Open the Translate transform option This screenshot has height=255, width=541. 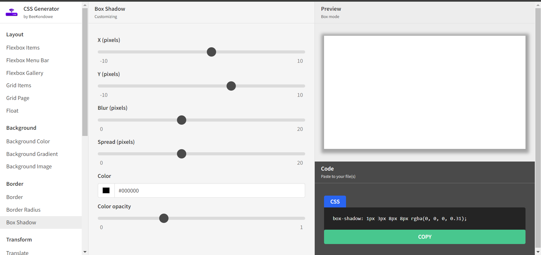click(x=17, y=253)
